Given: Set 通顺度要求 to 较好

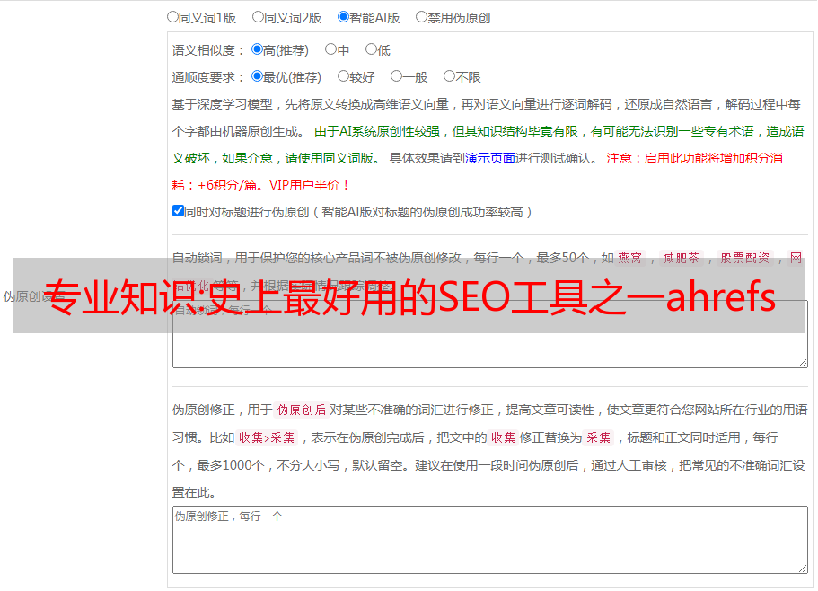Looking at the screenshot, I should point(343,76).
